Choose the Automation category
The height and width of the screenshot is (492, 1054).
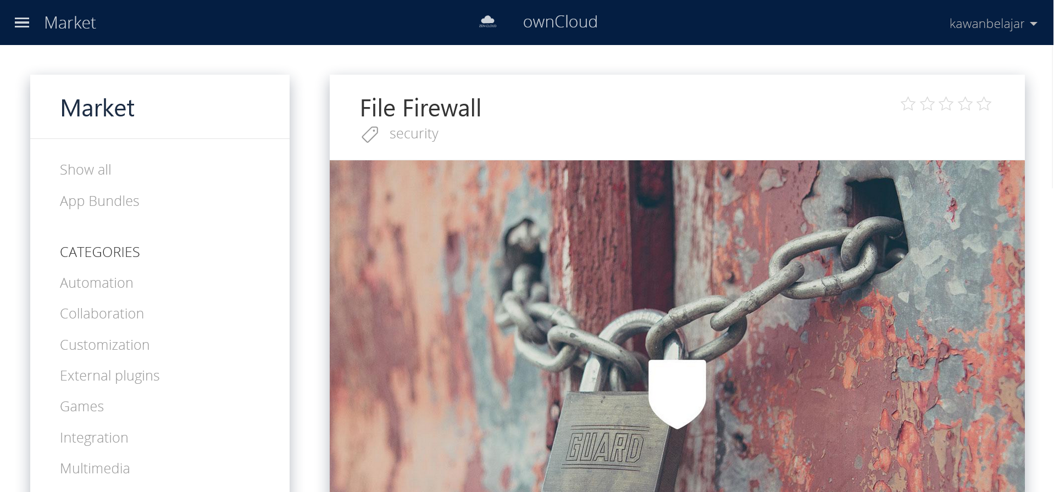coord(96,283)
